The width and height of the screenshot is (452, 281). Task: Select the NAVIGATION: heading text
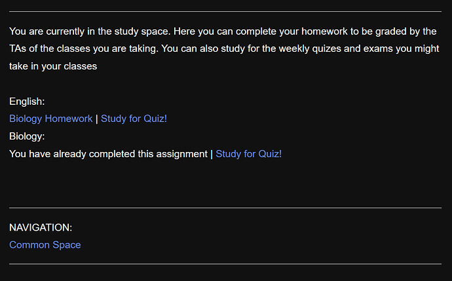[41, 227]
